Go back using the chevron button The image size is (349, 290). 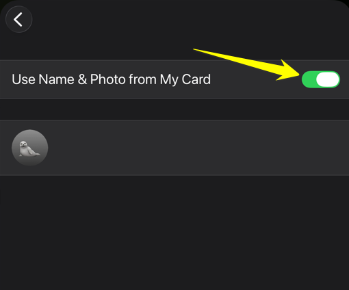tap(18, 19)
